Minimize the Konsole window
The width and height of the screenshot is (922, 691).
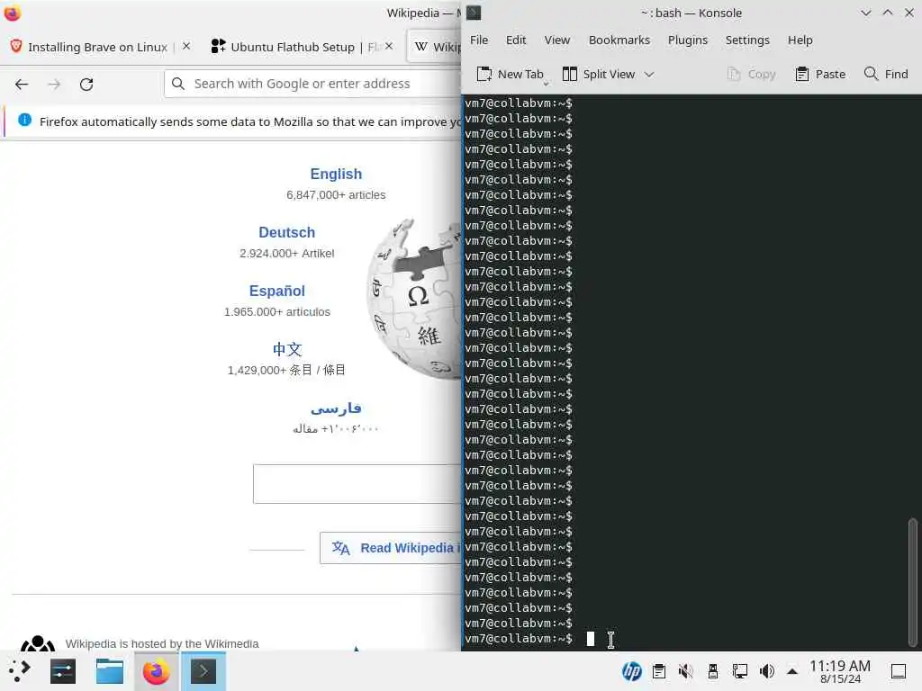click(865, 13)
